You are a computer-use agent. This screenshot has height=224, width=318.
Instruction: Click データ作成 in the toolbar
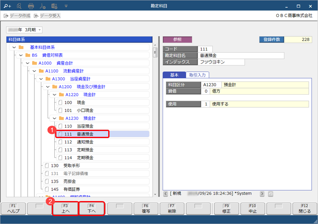[x=17, y=15]
